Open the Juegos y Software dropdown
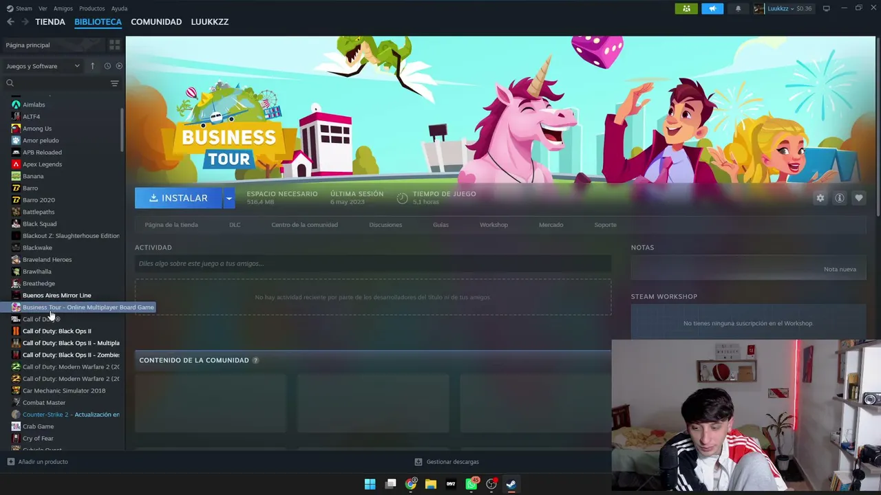This screenshot has height=495, width=881. (43, 66)
